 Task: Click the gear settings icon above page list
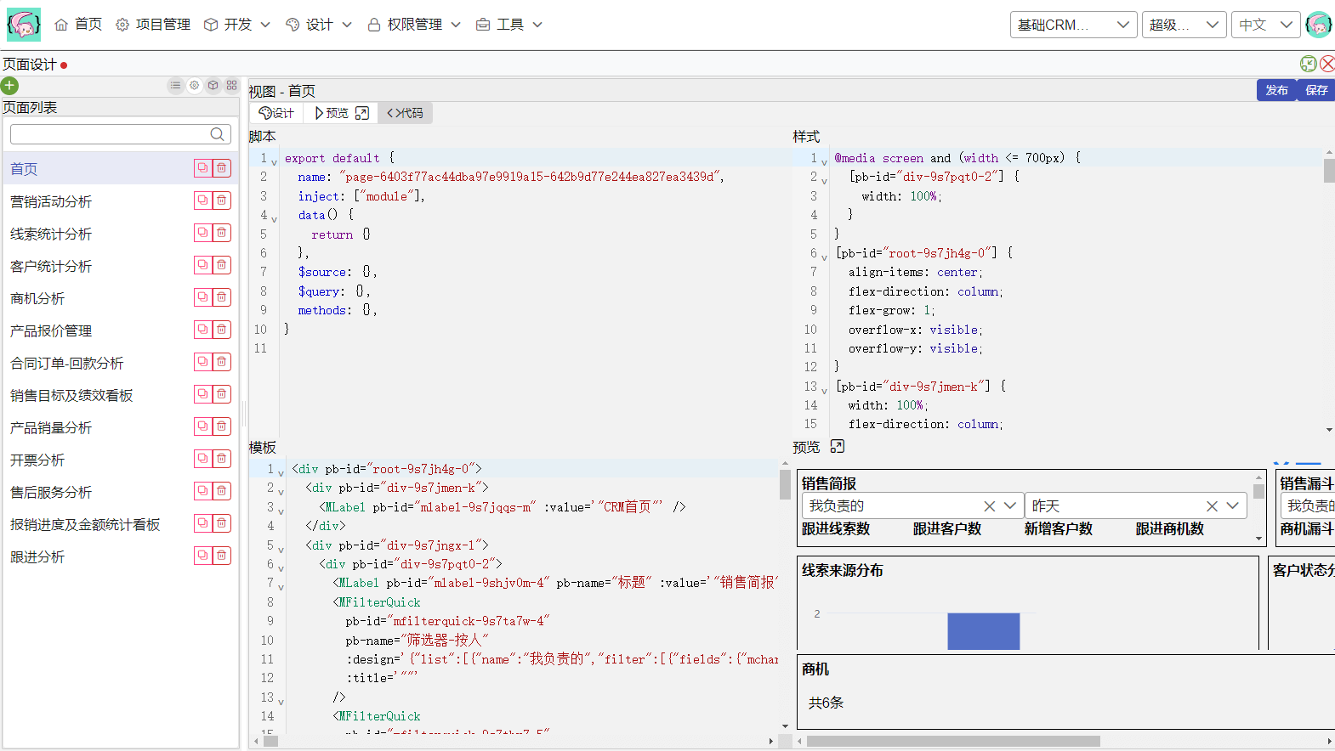click(x=194, y=86)
